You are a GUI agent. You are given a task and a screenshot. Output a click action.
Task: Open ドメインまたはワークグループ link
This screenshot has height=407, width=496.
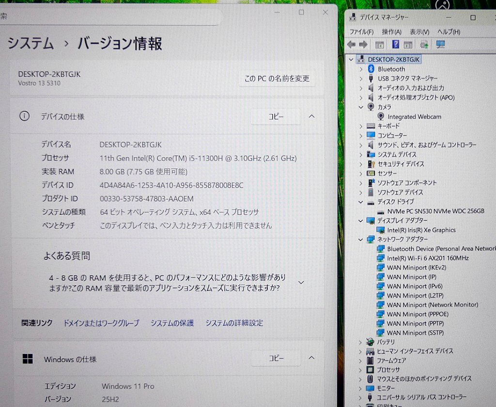[x=101, y=323]
